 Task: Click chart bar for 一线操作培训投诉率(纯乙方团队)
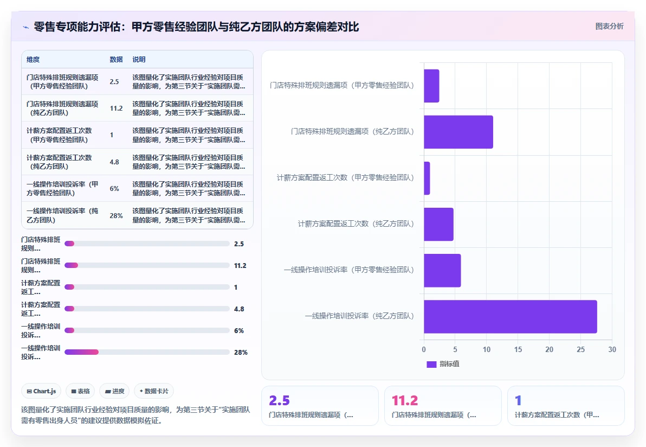tap(511, 317)
